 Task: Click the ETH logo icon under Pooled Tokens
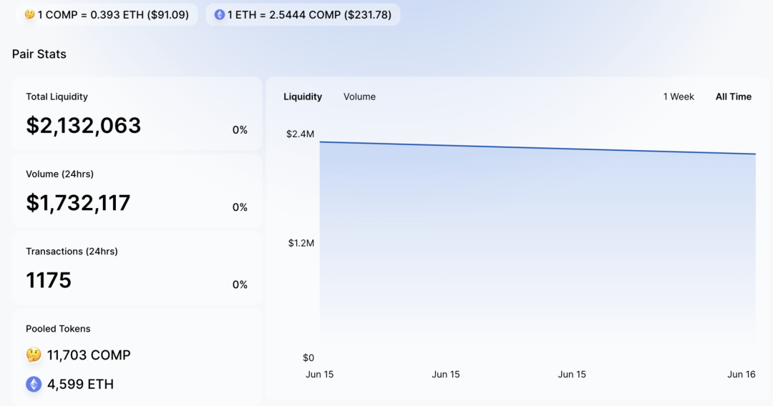point(34,384)
